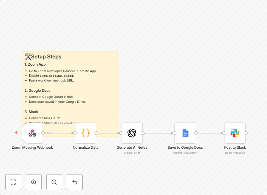Click the Generate AI Notes input connector
Screen dimensions: 267x195
pos(121,133)
